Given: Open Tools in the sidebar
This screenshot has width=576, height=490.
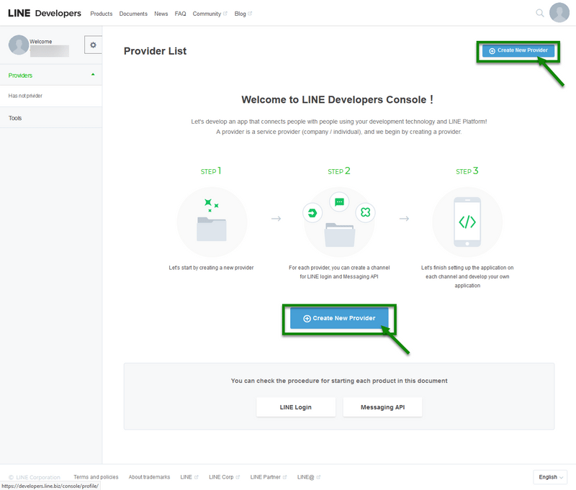Looking at the screenshot, I should click(51, 118).
